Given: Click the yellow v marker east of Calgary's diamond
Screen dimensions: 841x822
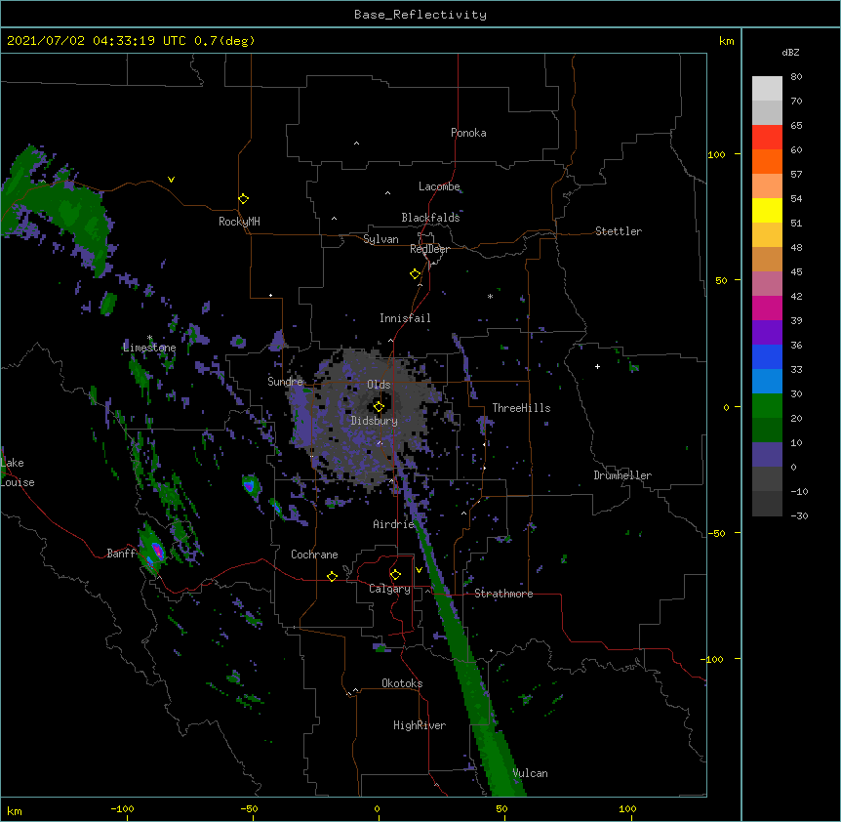Looking at the screenshot, I should [x=419, y=570].
